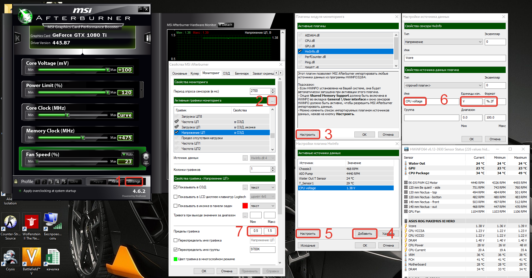Open Afterburner Settings

pos(134,182)
